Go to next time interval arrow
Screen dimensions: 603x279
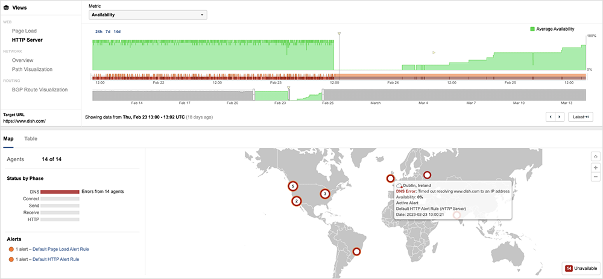(x=560, y=117)
